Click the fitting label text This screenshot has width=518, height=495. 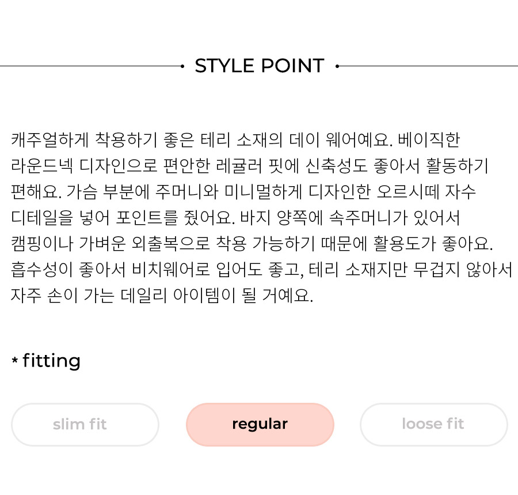pos(52,361)
